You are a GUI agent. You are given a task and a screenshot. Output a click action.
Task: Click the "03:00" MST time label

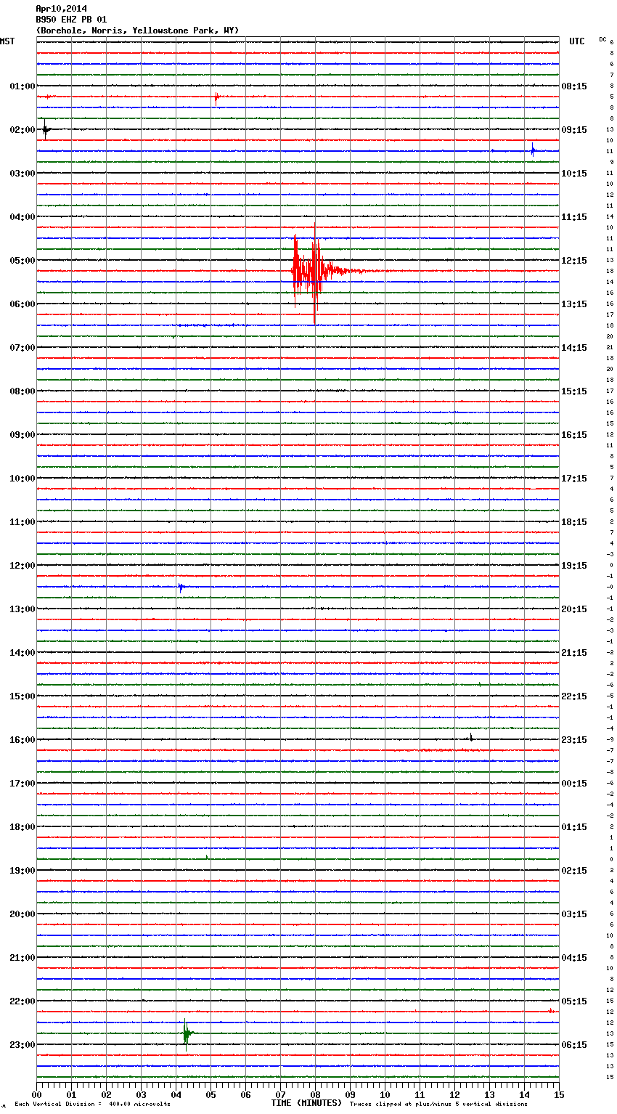click(23, 174)
